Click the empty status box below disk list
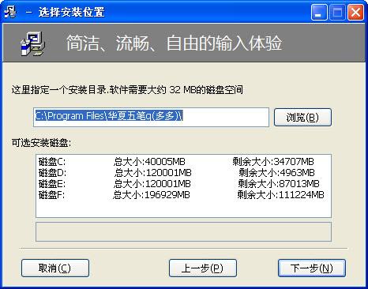 [x=183, y=231]
